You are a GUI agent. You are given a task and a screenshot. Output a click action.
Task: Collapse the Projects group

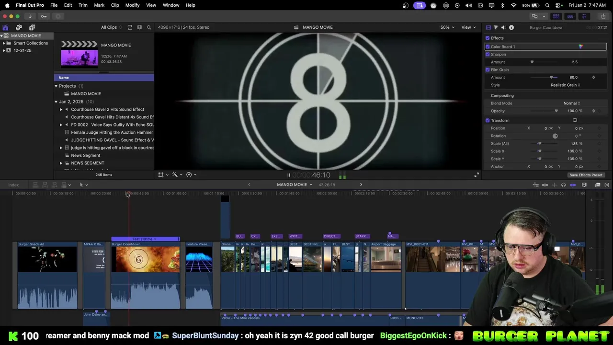pyautogui.click(x=56, y=86)
